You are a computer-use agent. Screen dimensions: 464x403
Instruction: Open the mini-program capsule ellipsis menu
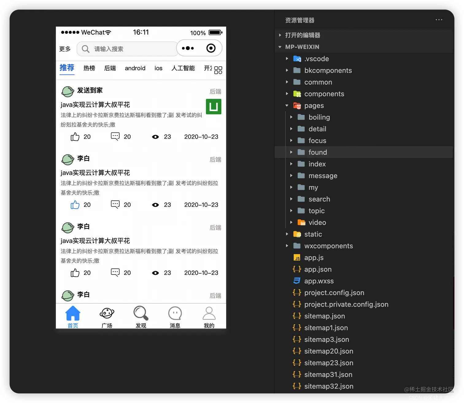pos(188,48)
